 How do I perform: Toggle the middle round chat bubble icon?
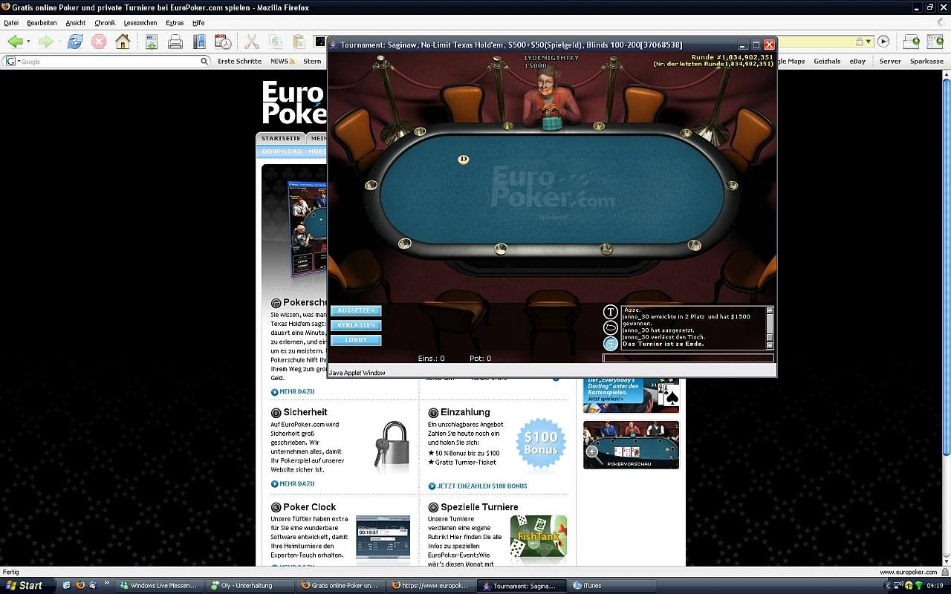(610, 327)
